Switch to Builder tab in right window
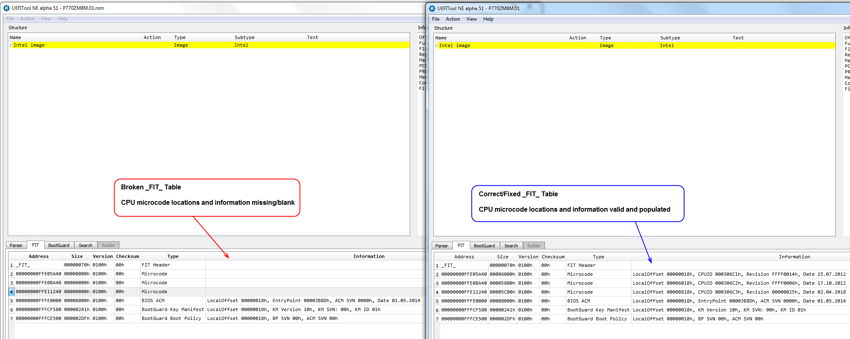This screenshot has height=339, width=850. [534, 246]
